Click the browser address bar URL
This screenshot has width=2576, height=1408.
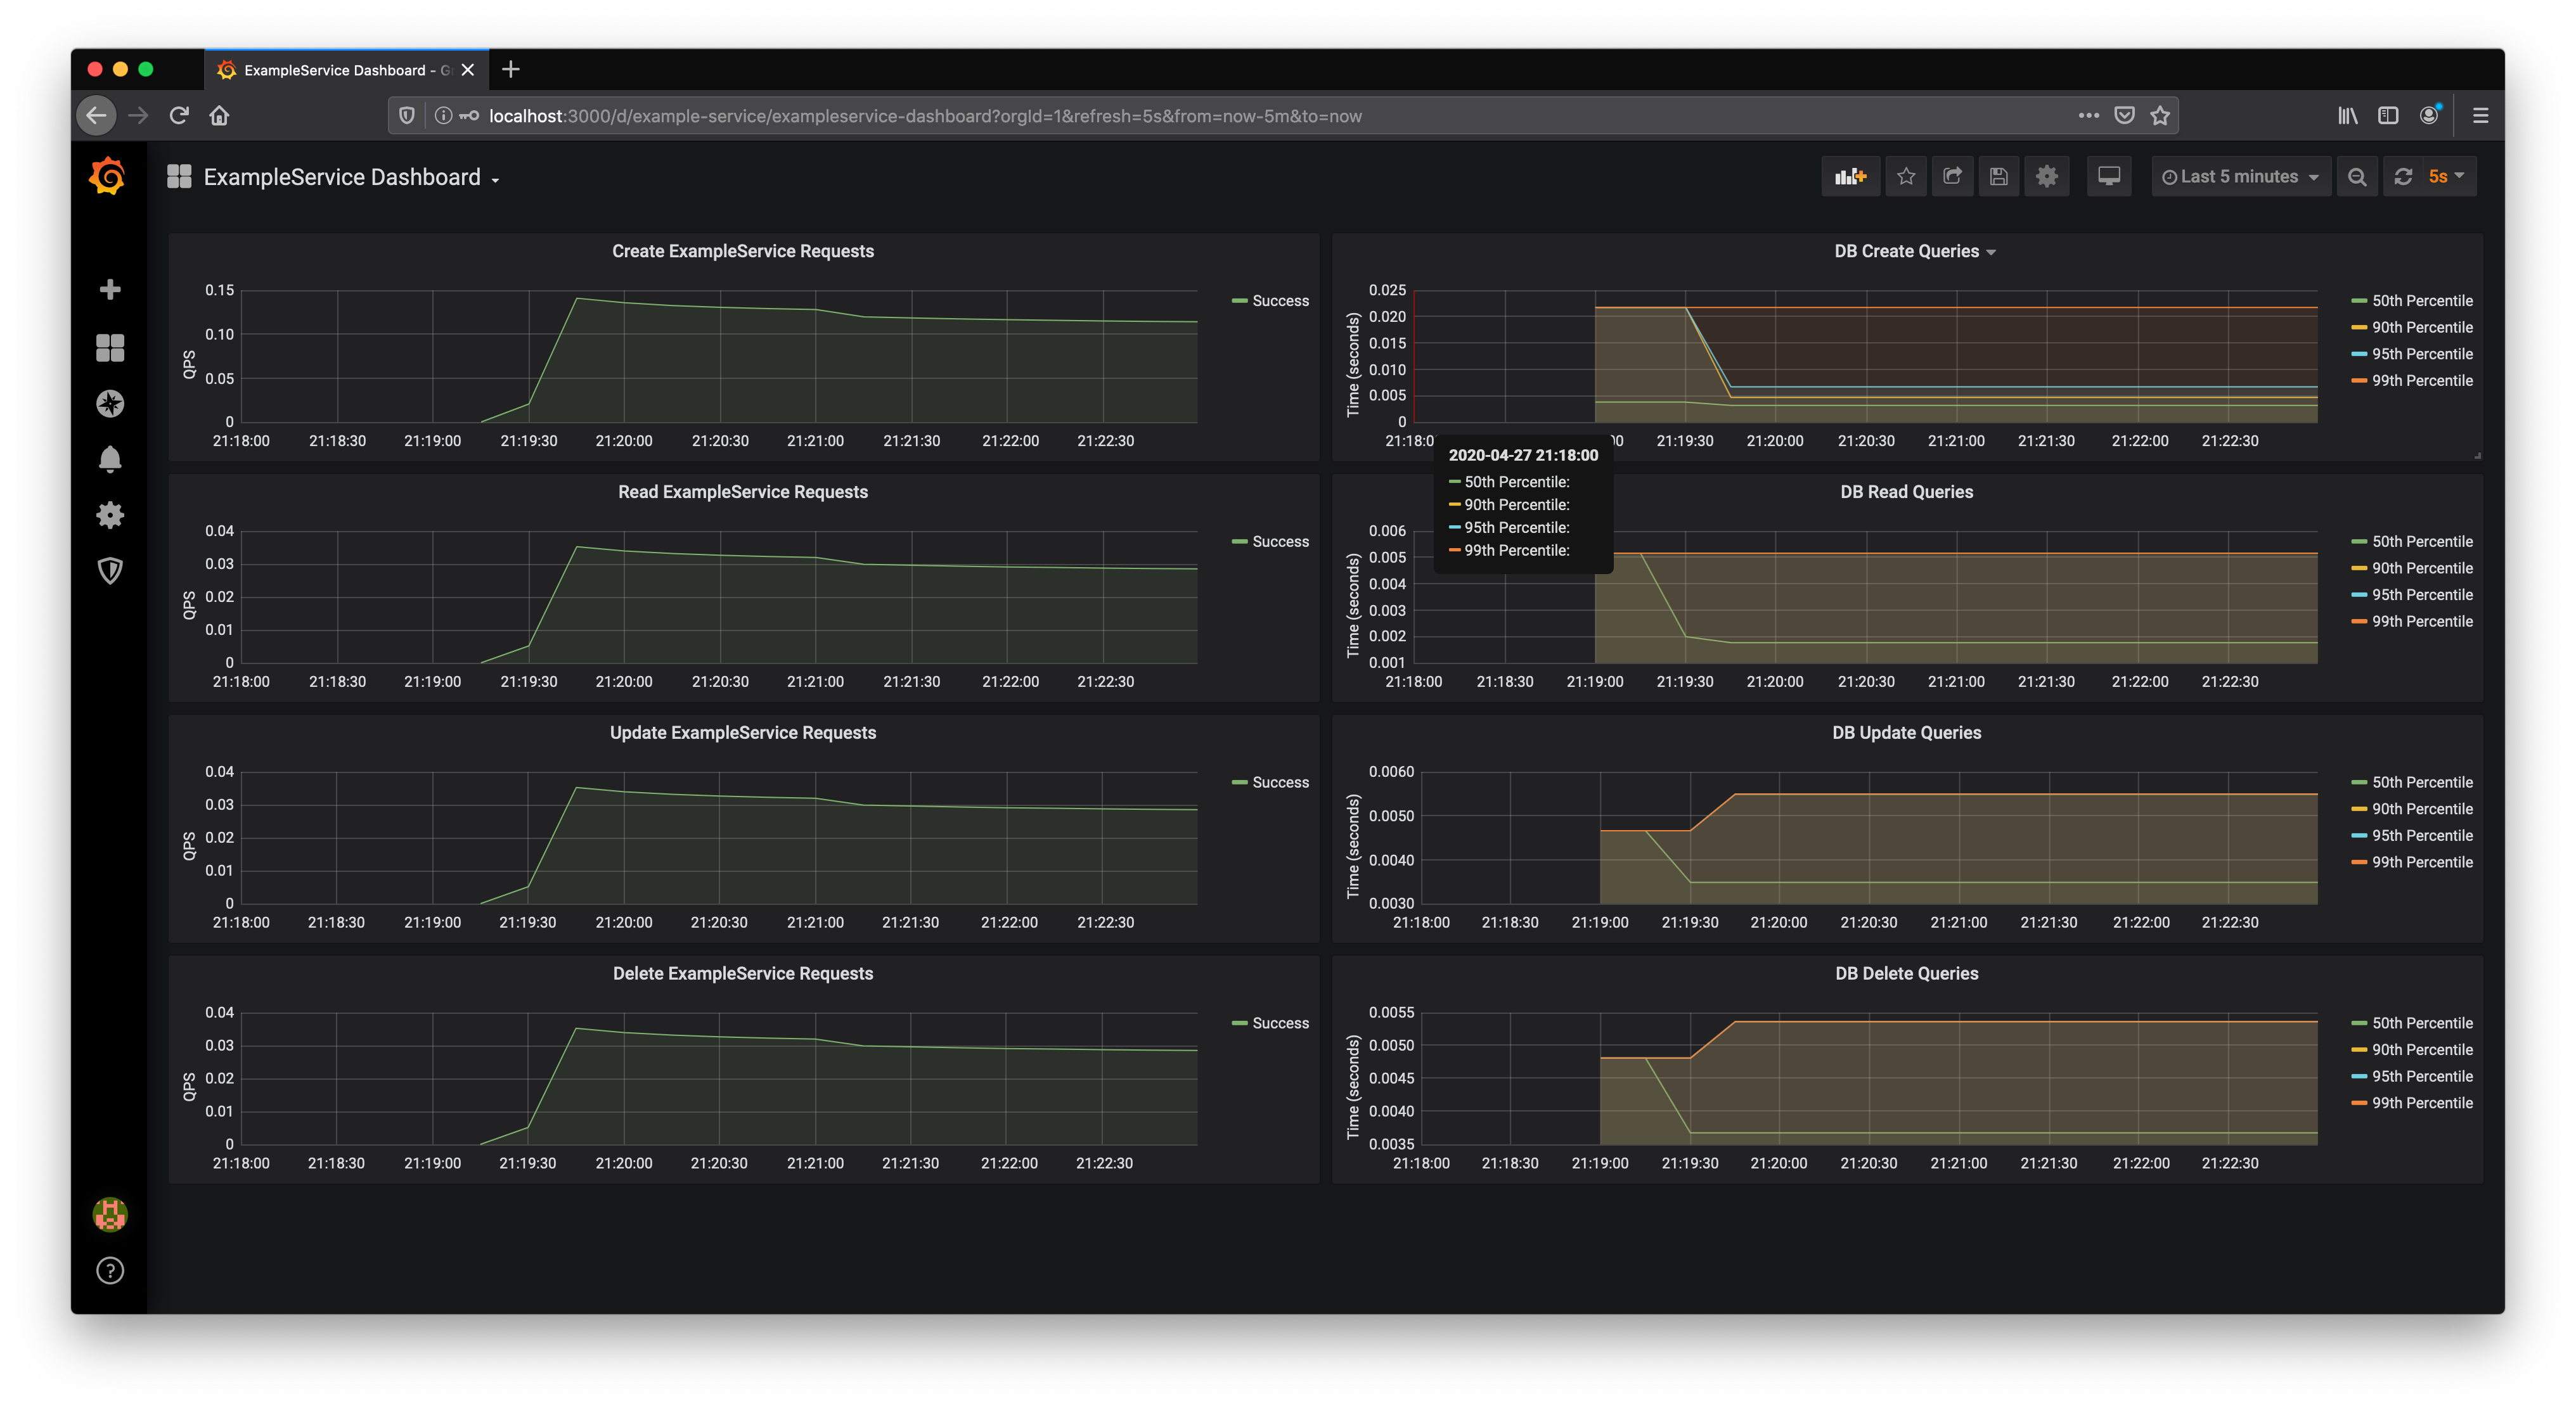tap(925, 116)
